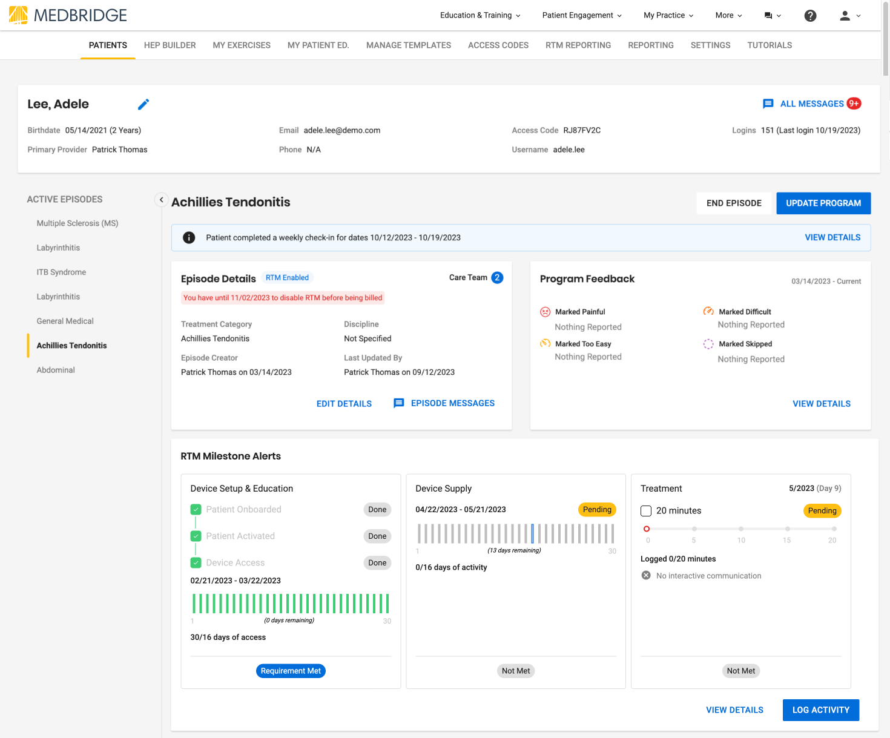
Task: Click the Episode Messages chat icon
Action: click(x=399, y=403)
